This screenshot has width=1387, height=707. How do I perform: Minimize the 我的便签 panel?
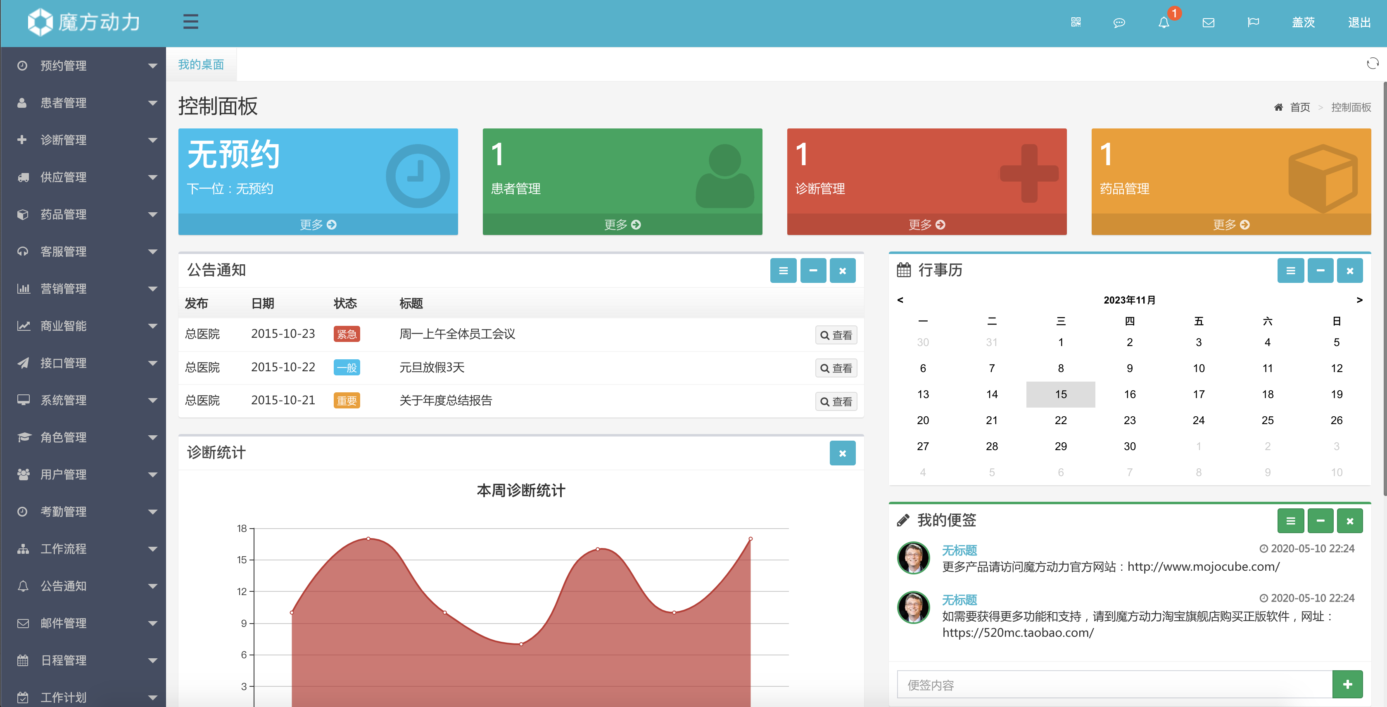pos(1320,521)
